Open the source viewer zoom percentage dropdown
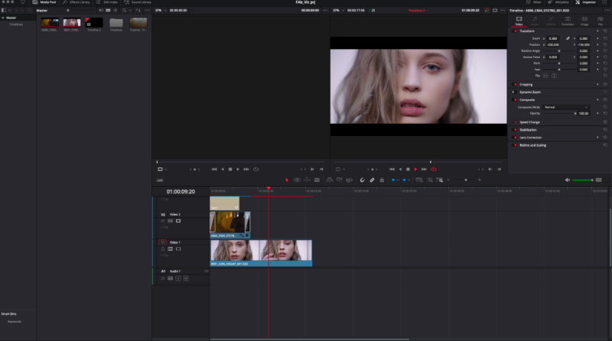 tap(159, 11)
